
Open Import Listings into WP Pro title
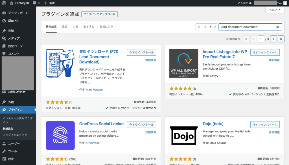[225, 54]
